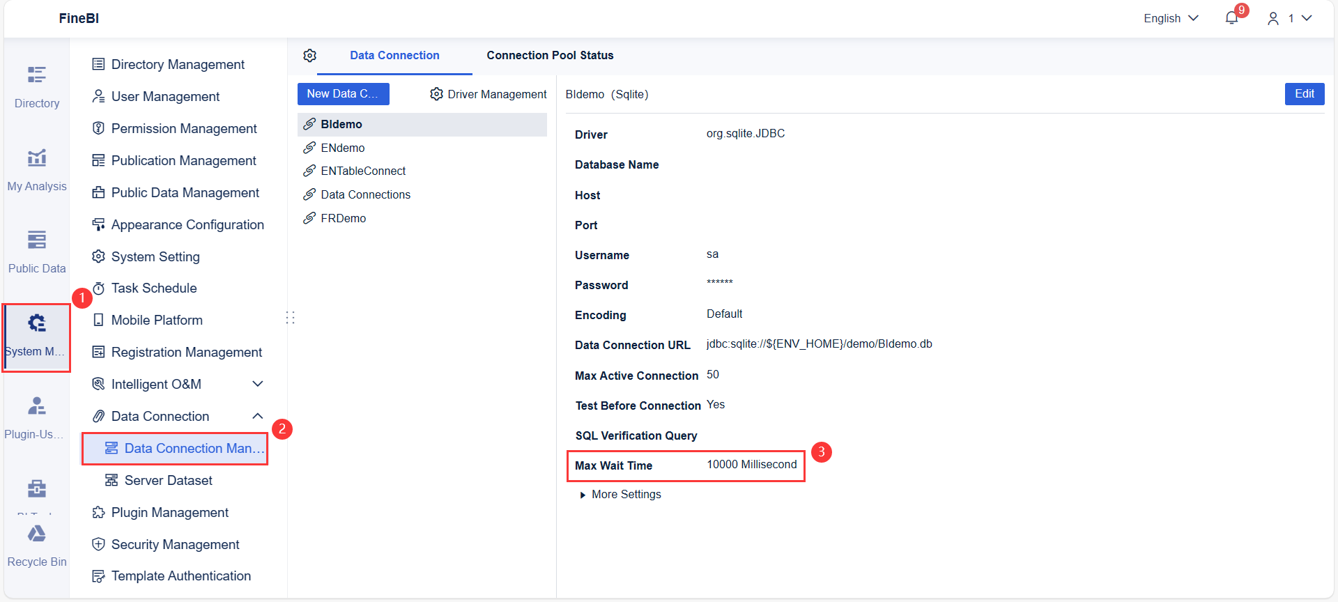This screenshot has height=602, width=1338.
Task: Open Permission Management menu item
Action: click(184, 128)
